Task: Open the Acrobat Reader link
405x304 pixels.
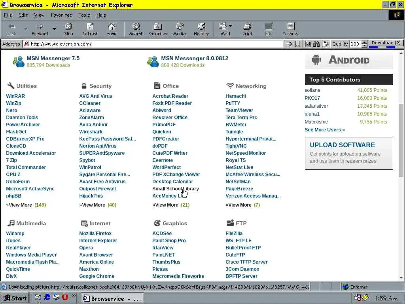Action: tap(170, 96)
